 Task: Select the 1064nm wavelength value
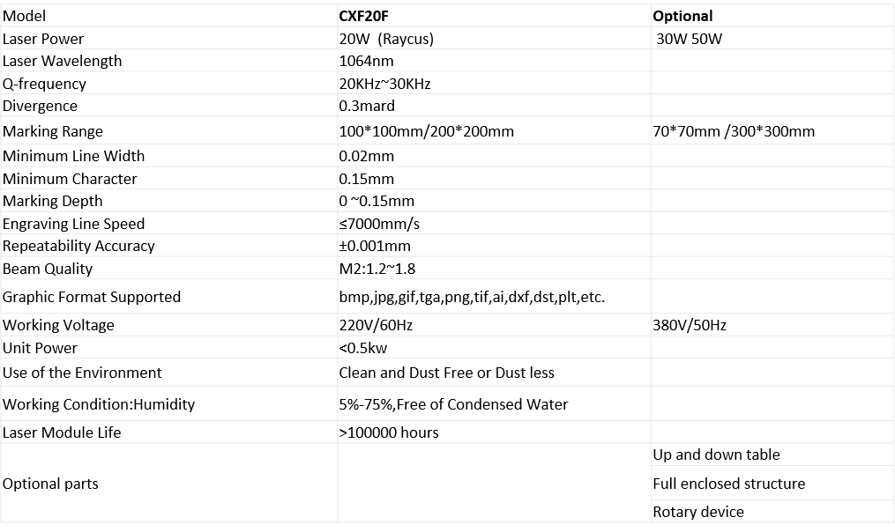(366, 61)
